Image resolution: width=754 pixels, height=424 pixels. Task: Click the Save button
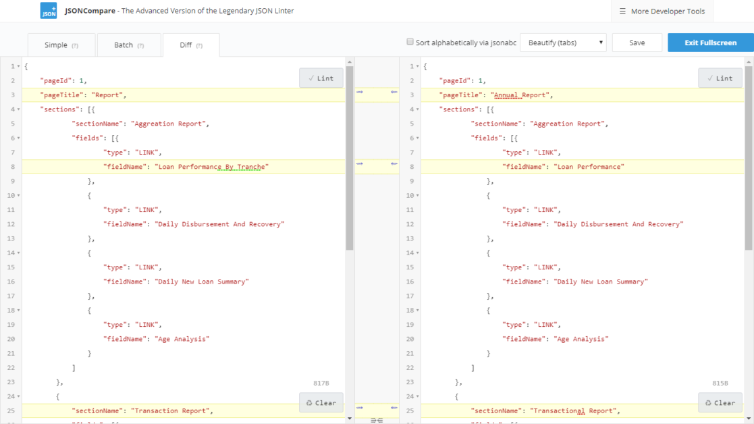click(x=637, y=43)
